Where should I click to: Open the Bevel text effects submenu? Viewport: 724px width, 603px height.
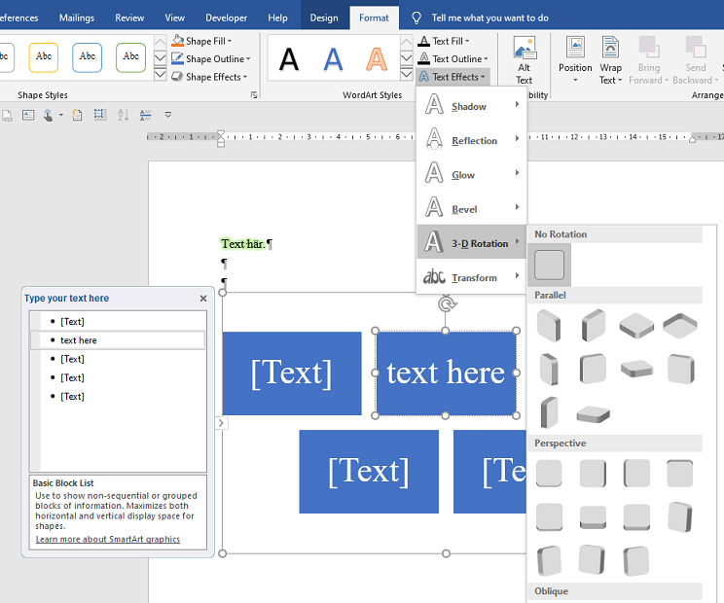(x=471, y=209)
